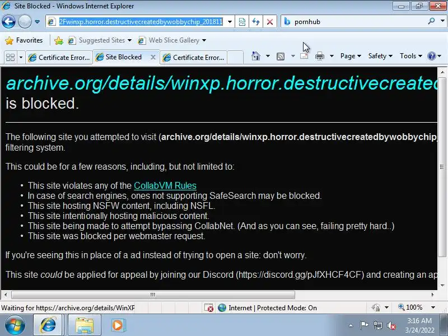The height and width of the screenshot is (336, 448).
Task: Click the horizontal scrollbar thumb
Action: (x=153, y=295)
